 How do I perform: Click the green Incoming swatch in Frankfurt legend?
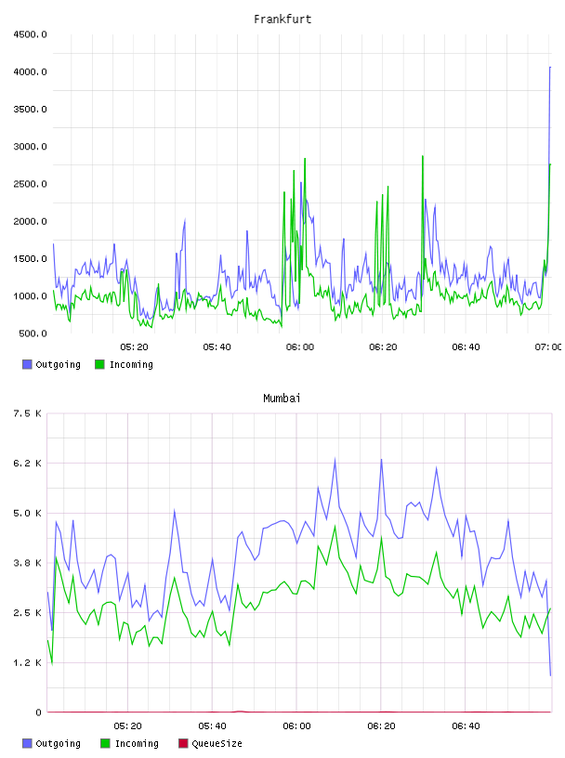99,364
